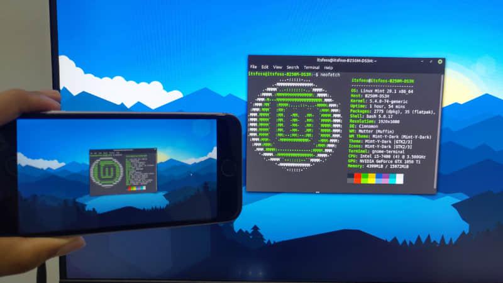Open the Terminal menu
The image size is (503, 283).
click(311, 67)
